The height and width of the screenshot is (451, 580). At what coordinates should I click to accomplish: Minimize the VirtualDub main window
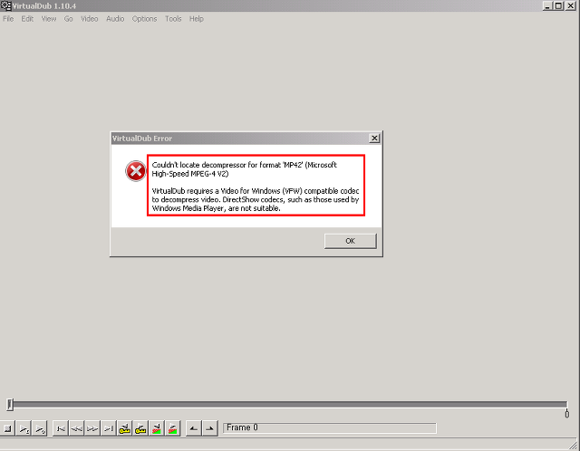(547, 6)
